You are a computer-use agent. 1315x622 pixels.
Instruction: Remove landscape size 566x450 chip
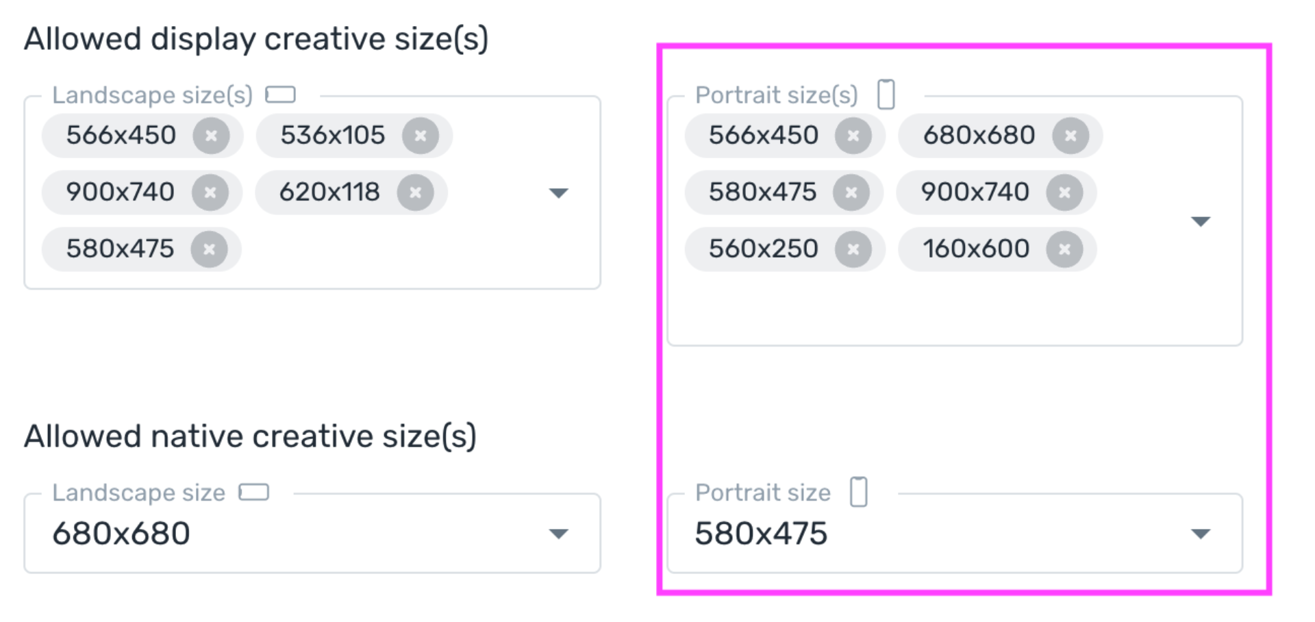coord(211,136)
